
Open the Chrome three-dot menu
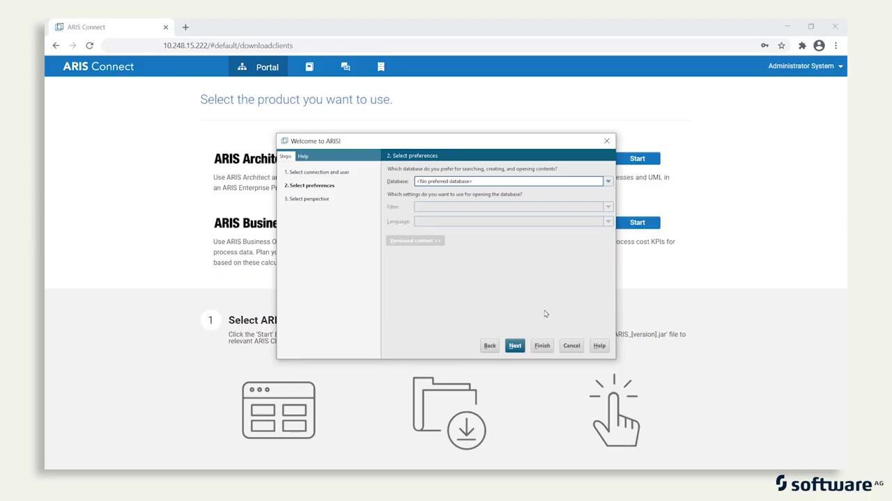[x=836, y=45]
